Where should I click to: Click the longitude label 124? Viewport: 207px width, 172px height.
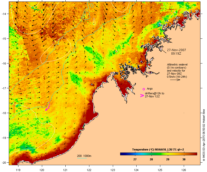click(136, 170)
